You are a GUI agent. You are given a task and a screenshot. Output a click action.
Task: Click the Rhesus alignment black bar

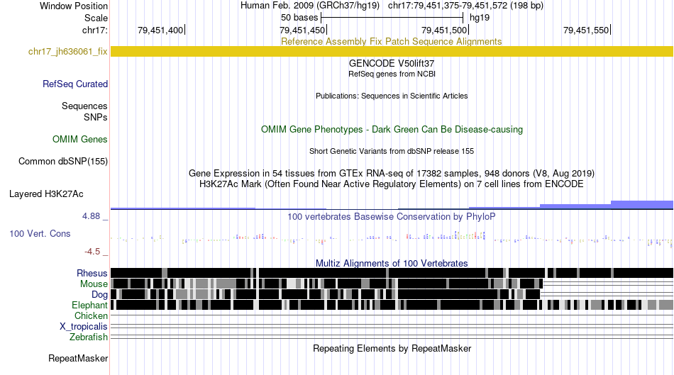click(392, 273)
